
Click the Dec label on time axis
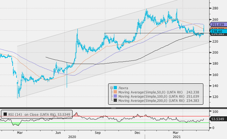tap(137, 133)
